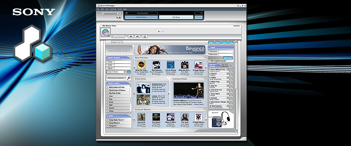The image size is (351, 146).
Task: Click the Browse Music magnifier icon
Action: (x=128, y=78)
